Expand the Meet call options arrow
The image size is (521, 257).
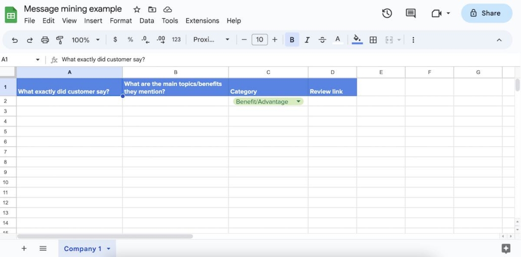pos(448,13)
